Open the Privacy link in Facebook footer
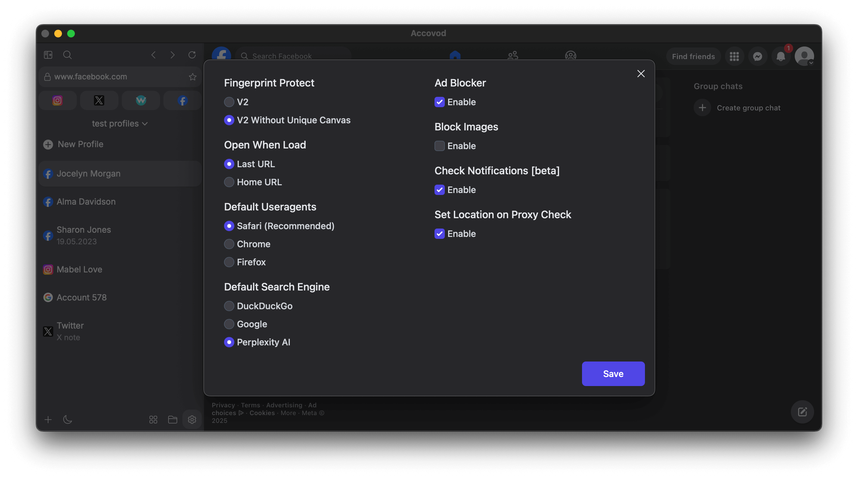Image resolution: width=858 pixels, height=479 pixels. (x=223, y=405)
